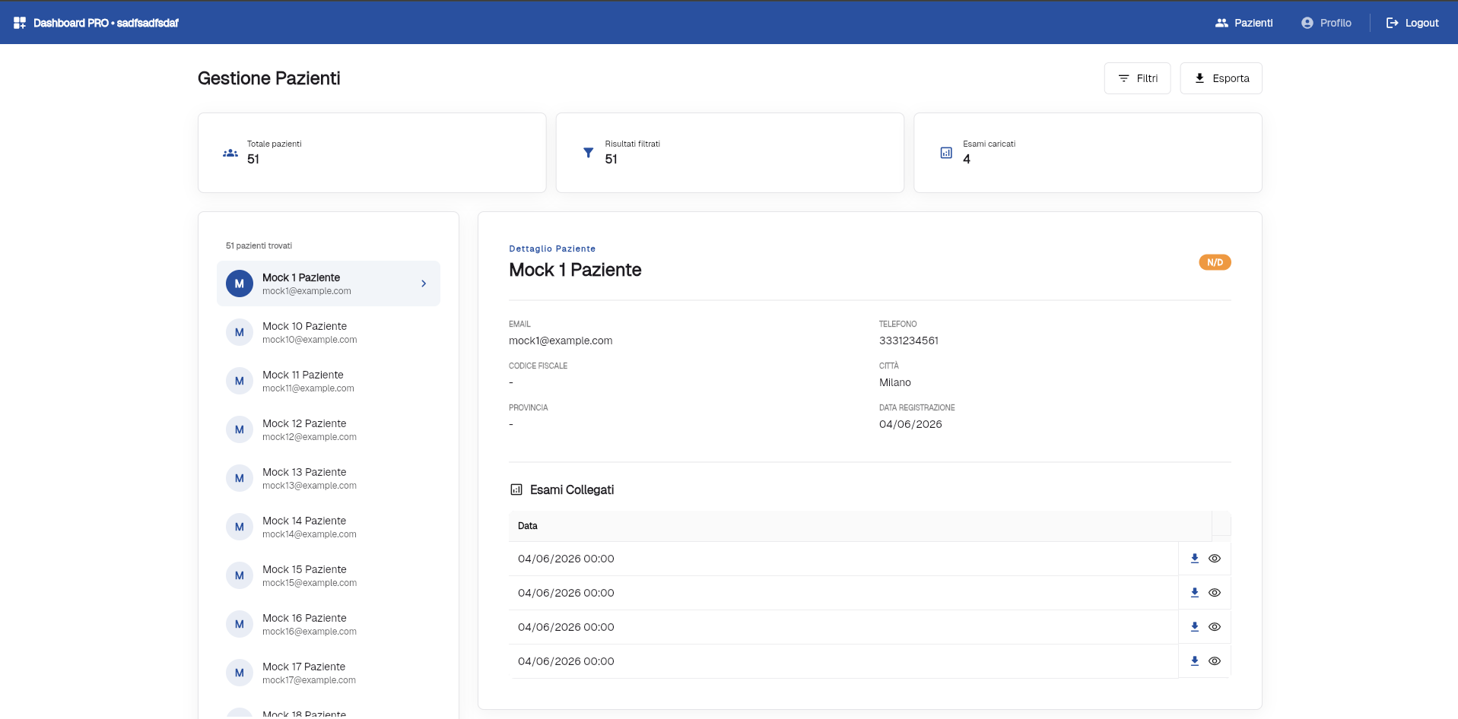This screenshot has height=719, width=1458.
Task: Download the fourth exam in the list
Action: pos(1195,661)
